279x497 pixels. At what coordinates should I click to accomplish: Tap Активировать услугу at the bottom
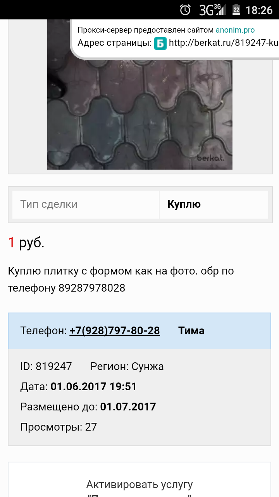(x=139, y=485)
